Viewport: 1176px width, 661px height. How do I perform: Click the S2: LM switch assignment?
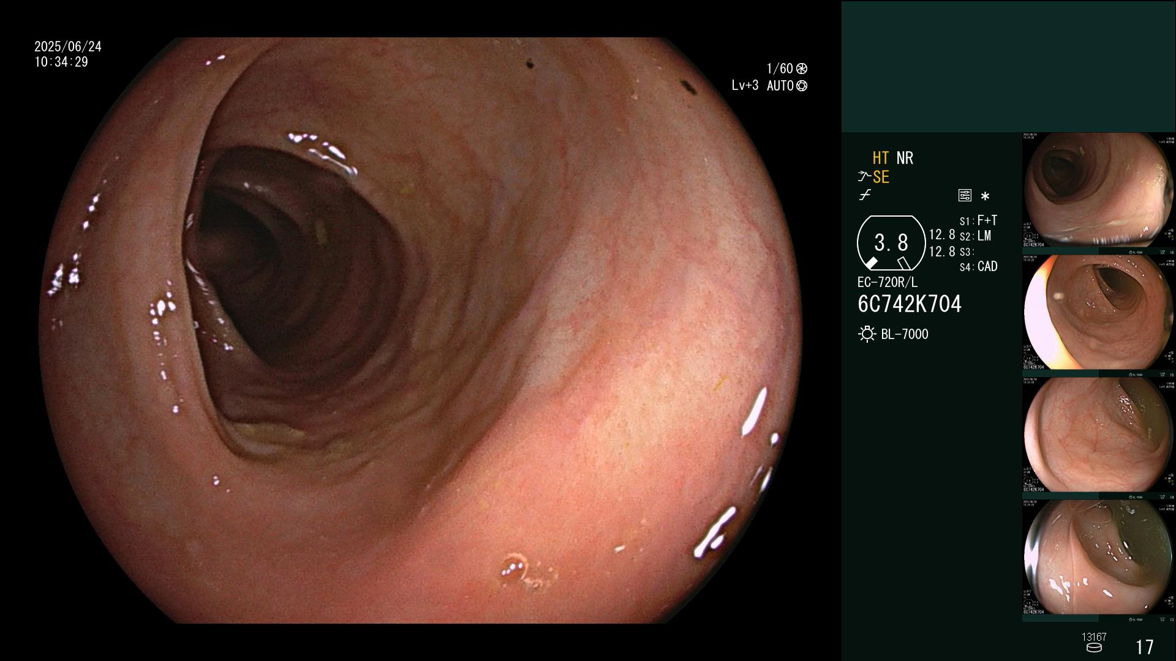tap(975, 236)
